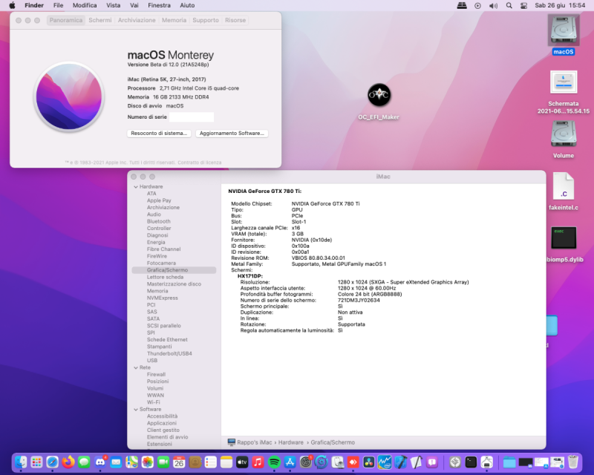Open Maps in the dock
This screenshot has width=594, height=475.
pos(132,462)
